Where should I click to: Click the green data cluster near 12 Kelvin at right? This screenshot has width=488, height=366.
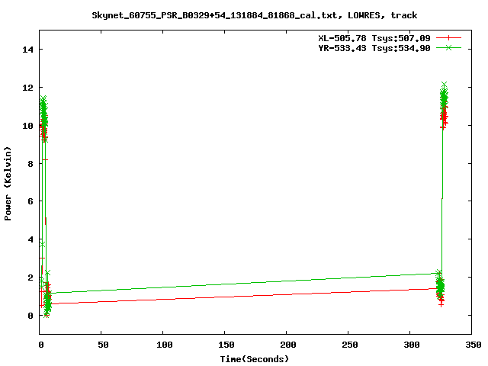pos(444,97)
